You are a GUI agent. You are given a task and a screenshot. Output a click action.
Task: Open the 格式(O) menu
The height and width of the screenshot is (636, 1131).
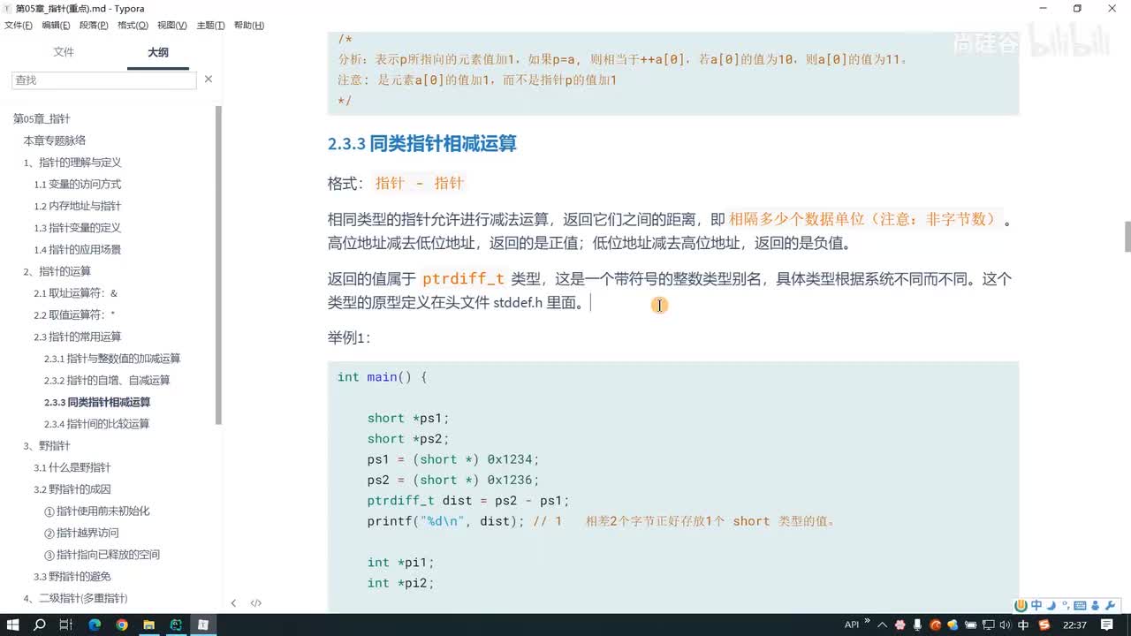click(133, 26)
